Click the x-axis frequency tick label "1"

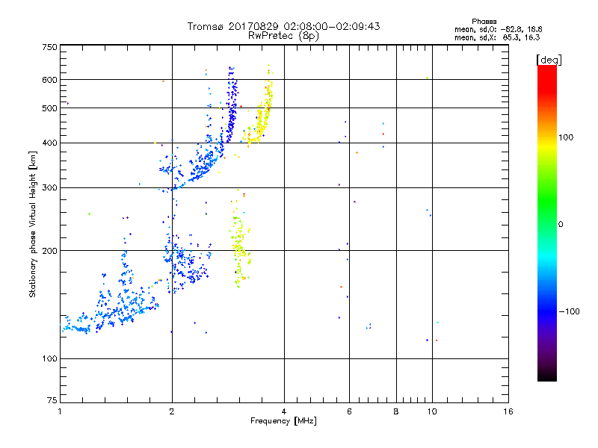click(60, 411)
